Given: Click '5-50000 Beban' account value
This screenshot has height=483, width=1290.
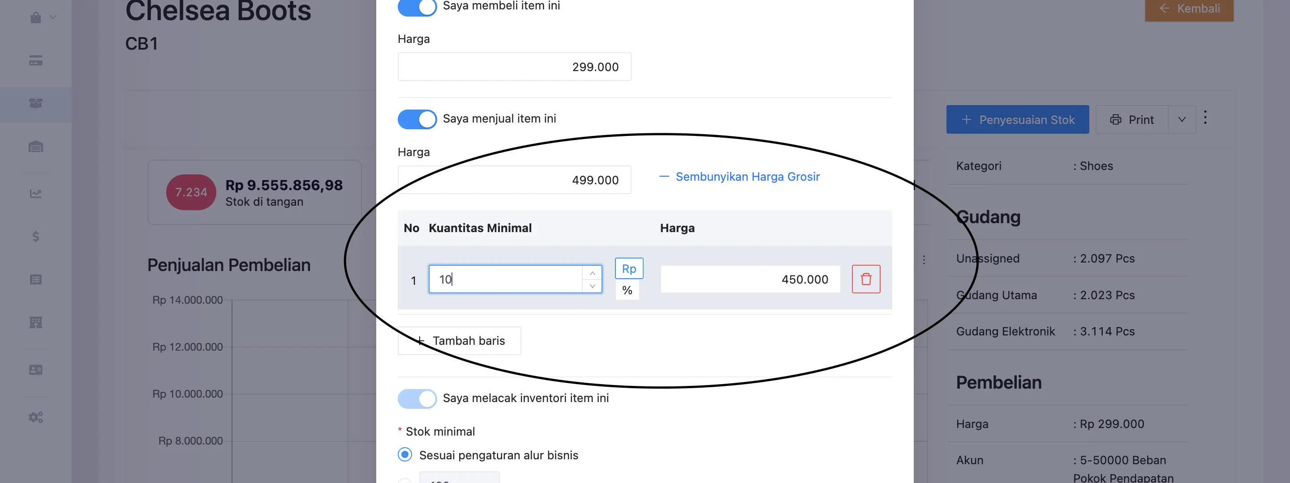Looking at the screenshot, I should tap(1123, 460).
